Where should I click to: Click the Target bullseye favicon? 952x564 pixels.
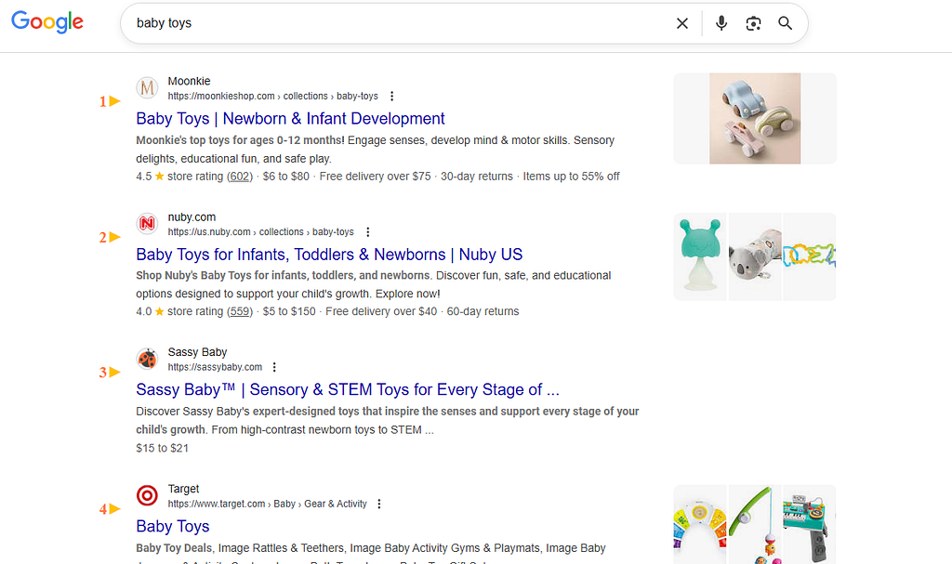click(x=147, y=496)
